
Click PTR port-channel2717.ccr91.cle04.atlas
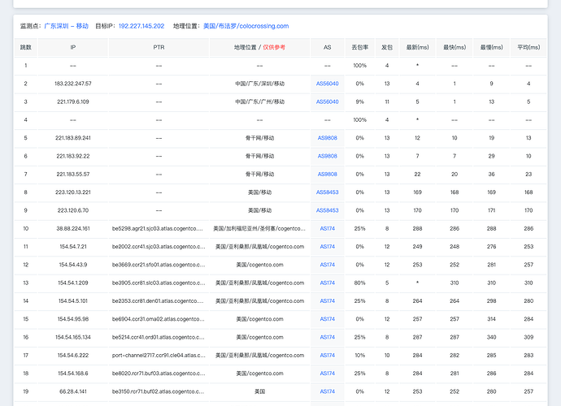tap(159, 356)
